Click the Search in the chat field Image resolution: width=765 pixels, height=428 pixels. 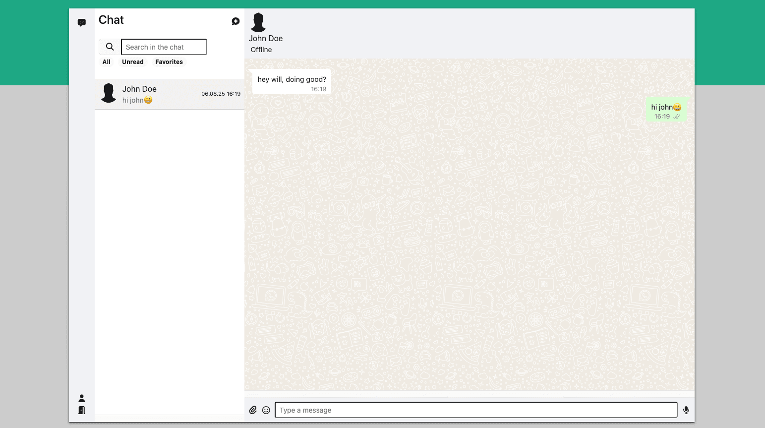tap(164, 47)
